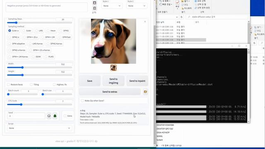Select the Euler a sampling method
This screenshot has height=149, width=265.
click(x=13, y=31)
